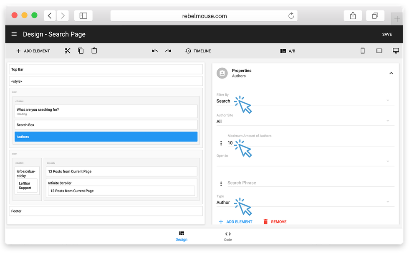The width and height of the screenshot is (409, 254).
Task: Open the hamburger navigation menu
Action: tap(14, 34)
